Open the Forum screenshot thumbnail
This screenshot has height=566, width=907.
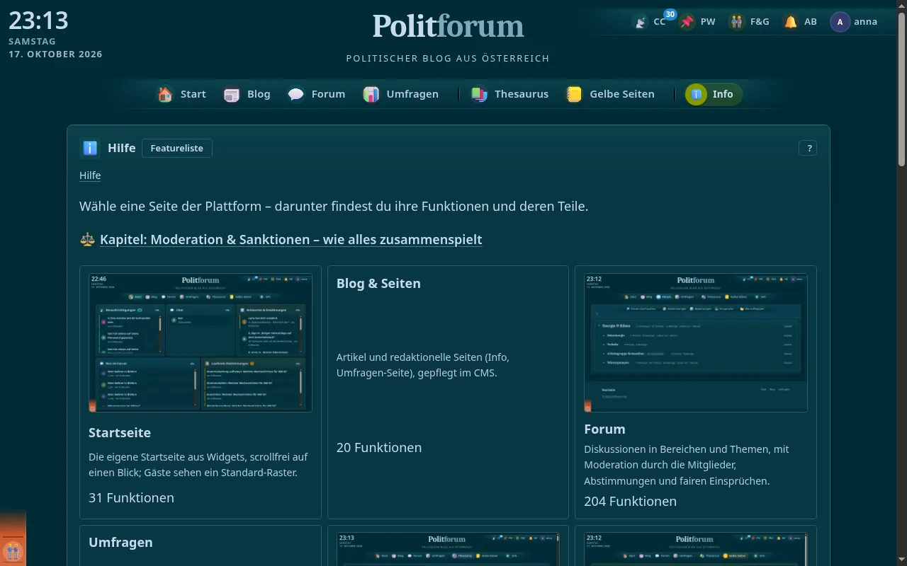(x=696, y=342)
